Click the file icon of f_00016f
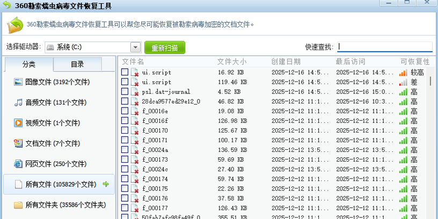The image size is (438, 219). coord(135,121)
